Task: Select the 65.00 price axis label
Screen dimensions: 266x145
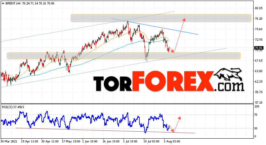Action: tap(259, 71)
